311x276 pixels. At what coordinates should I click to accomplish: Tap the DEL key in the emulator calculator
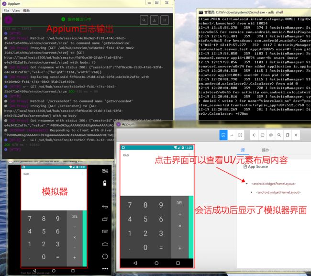click(74, 217)
